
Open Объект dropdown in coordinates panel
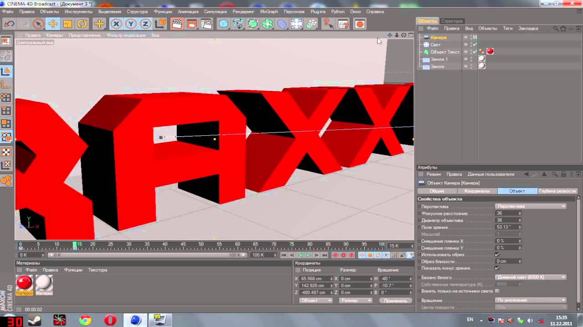pyautogui.click(x=316, y=301)
